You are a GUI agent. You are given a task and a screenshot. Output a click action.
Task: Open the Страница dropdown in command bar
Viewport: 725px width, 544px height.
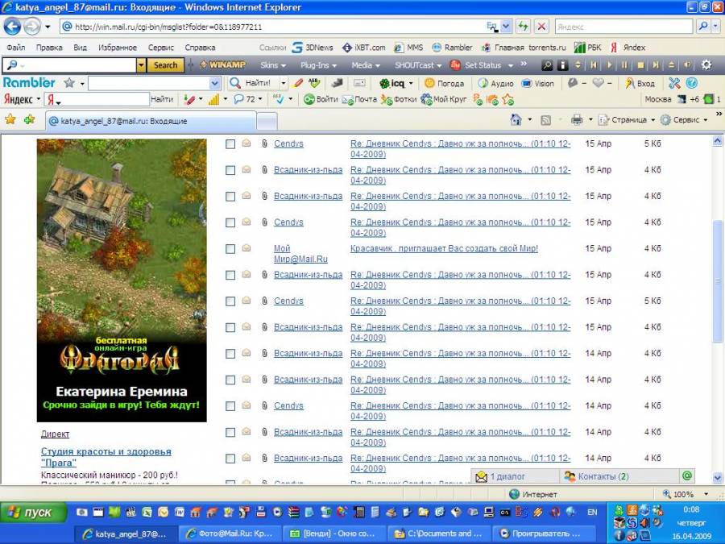(627, 120)
